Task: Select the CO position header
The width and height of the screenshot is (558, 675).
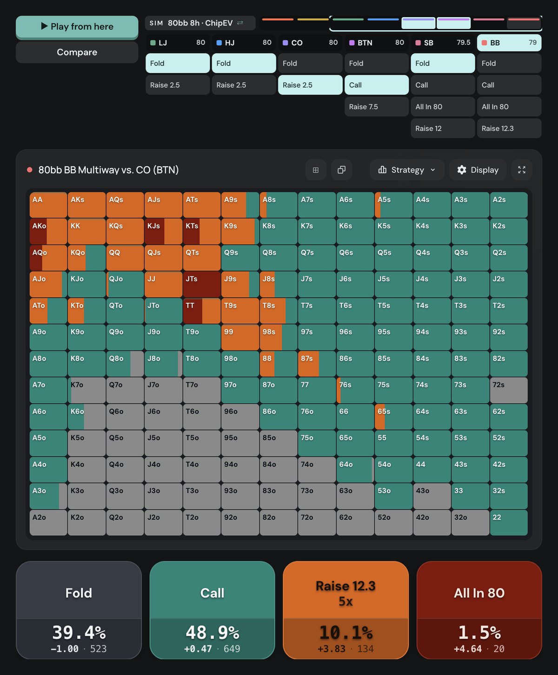Action: [310, 43]
